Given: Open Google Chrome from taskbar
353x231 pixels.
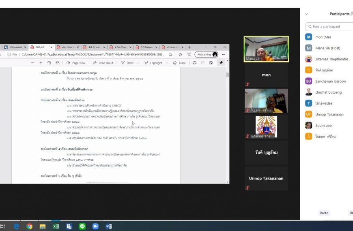Looking at the screenshot, I should point(29,226).
